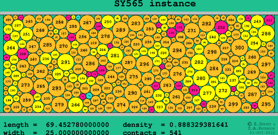Click the yellow circle labeled 250
Viewport: 278px width, 135px height.
coord(108,22)
